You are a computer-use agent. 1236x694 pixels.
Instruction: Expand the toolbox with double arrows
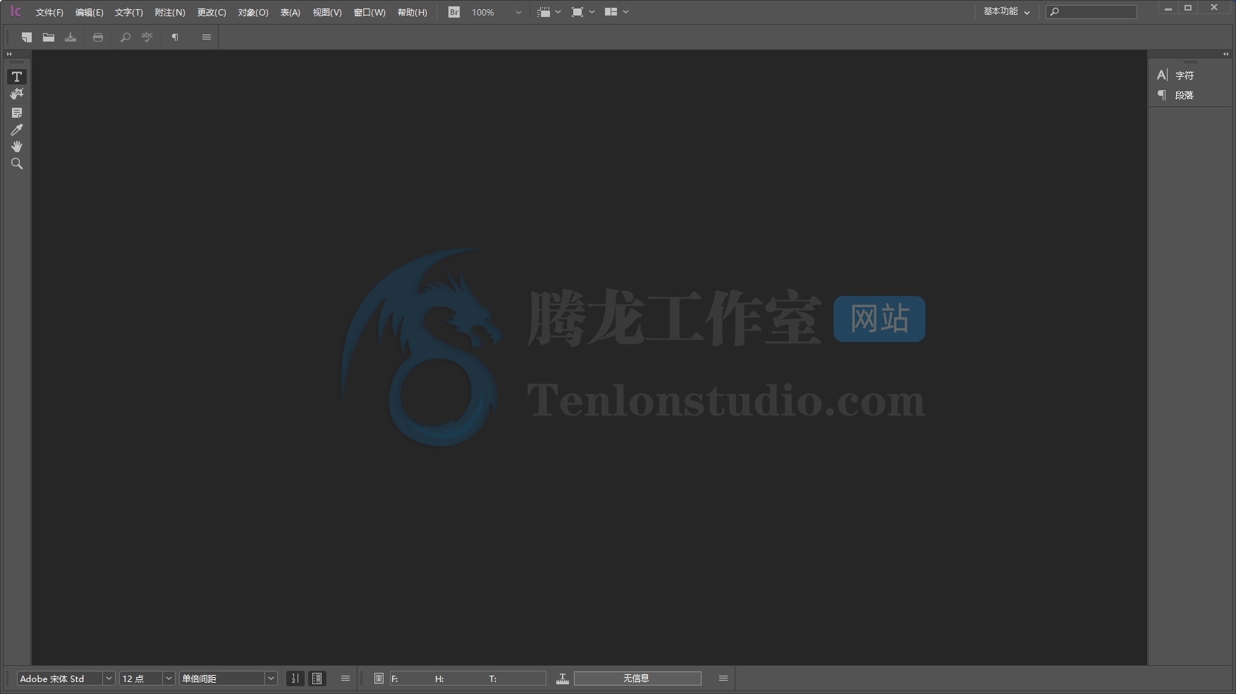click(x=9, y=54)
